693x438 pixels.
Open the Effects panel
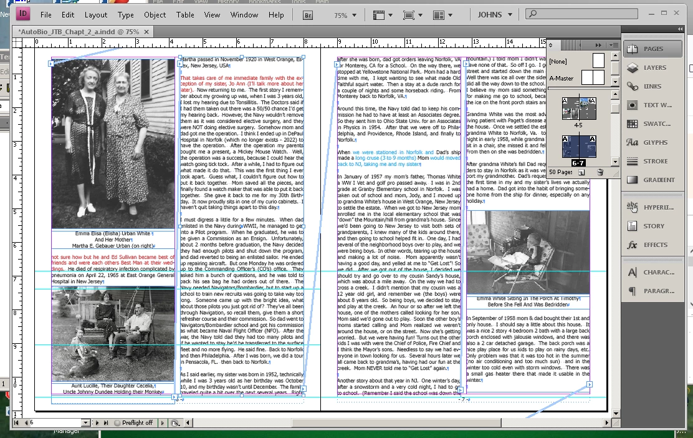(x=652, y=245)
